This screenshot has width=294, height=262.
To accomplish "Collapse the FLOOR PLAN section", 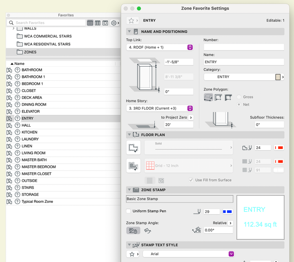I will [129, 135].
